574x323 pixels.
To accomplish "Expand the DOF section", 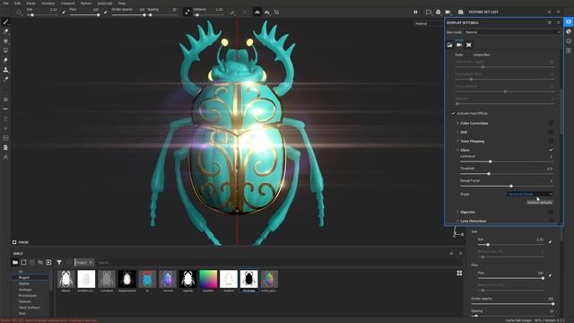I will tap(457, 132).
